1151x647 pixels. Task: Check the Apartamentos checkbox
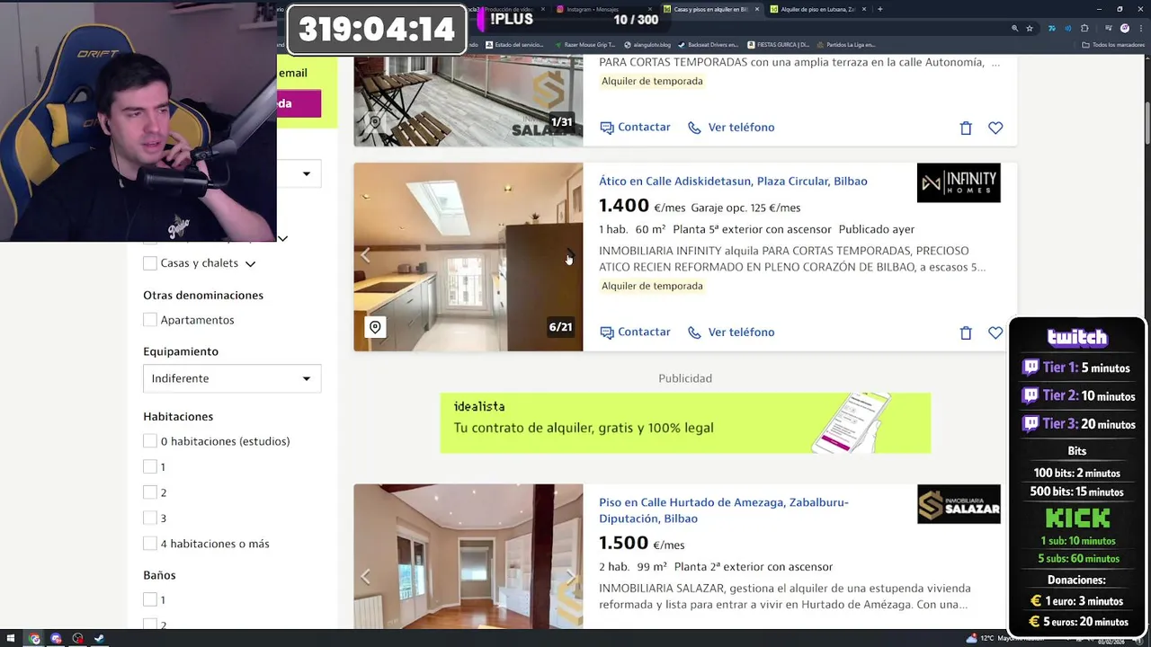150,320
